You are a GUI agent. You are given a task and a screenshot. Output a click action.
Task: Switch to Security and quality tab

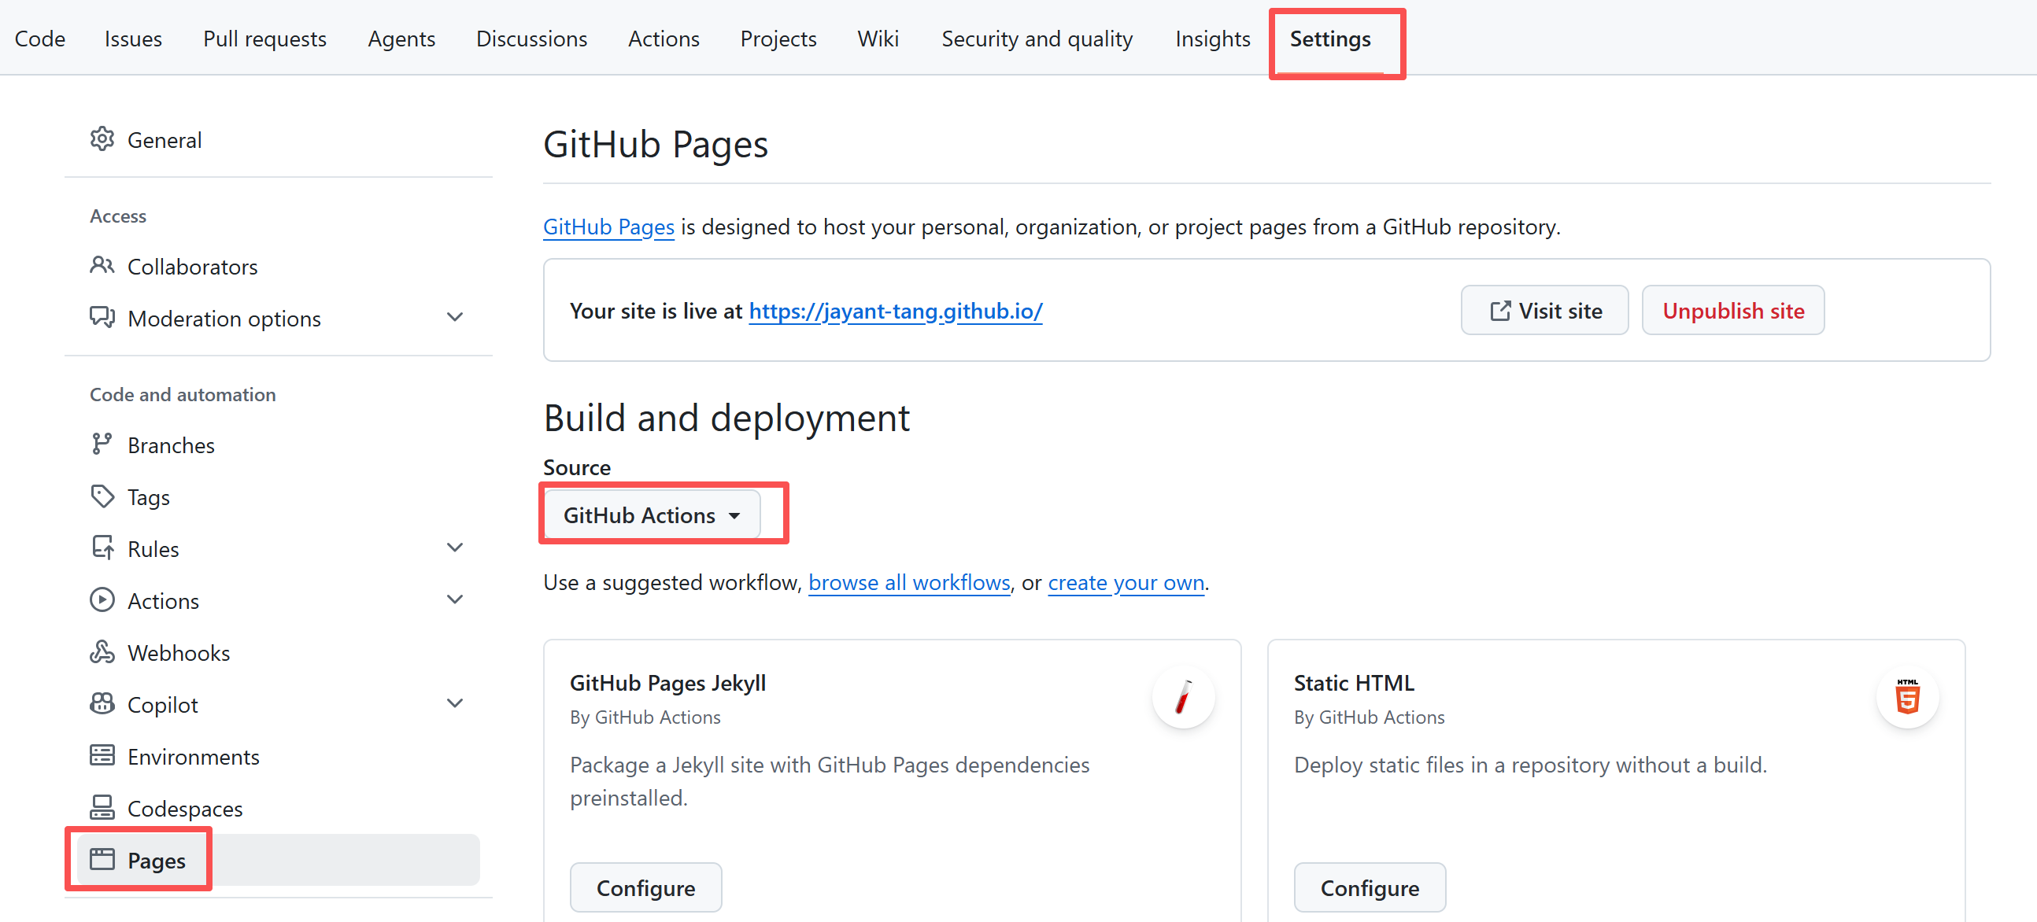(x=1037, y=39)
